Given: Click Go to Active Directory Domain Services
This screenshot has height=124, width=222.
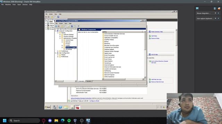Looking at the screenshot, I should click(x=160, y=62).
